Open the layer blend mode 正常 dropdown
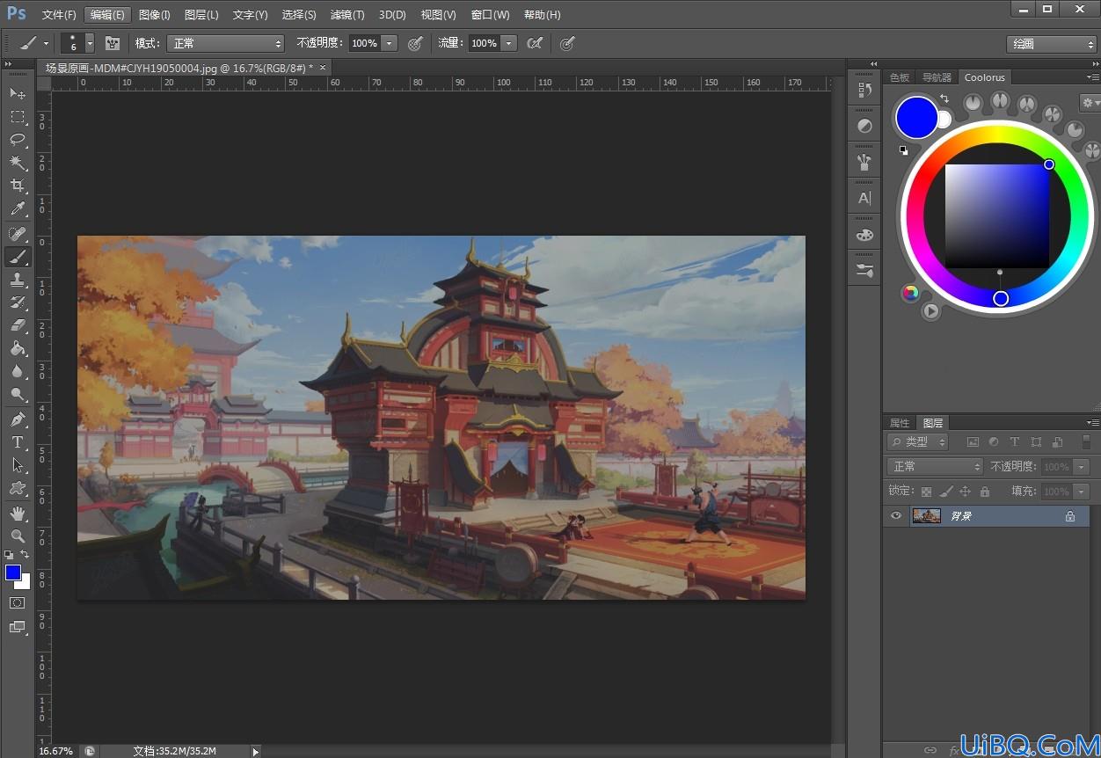This screenshot has height=758, width=1101. [935, 466]
